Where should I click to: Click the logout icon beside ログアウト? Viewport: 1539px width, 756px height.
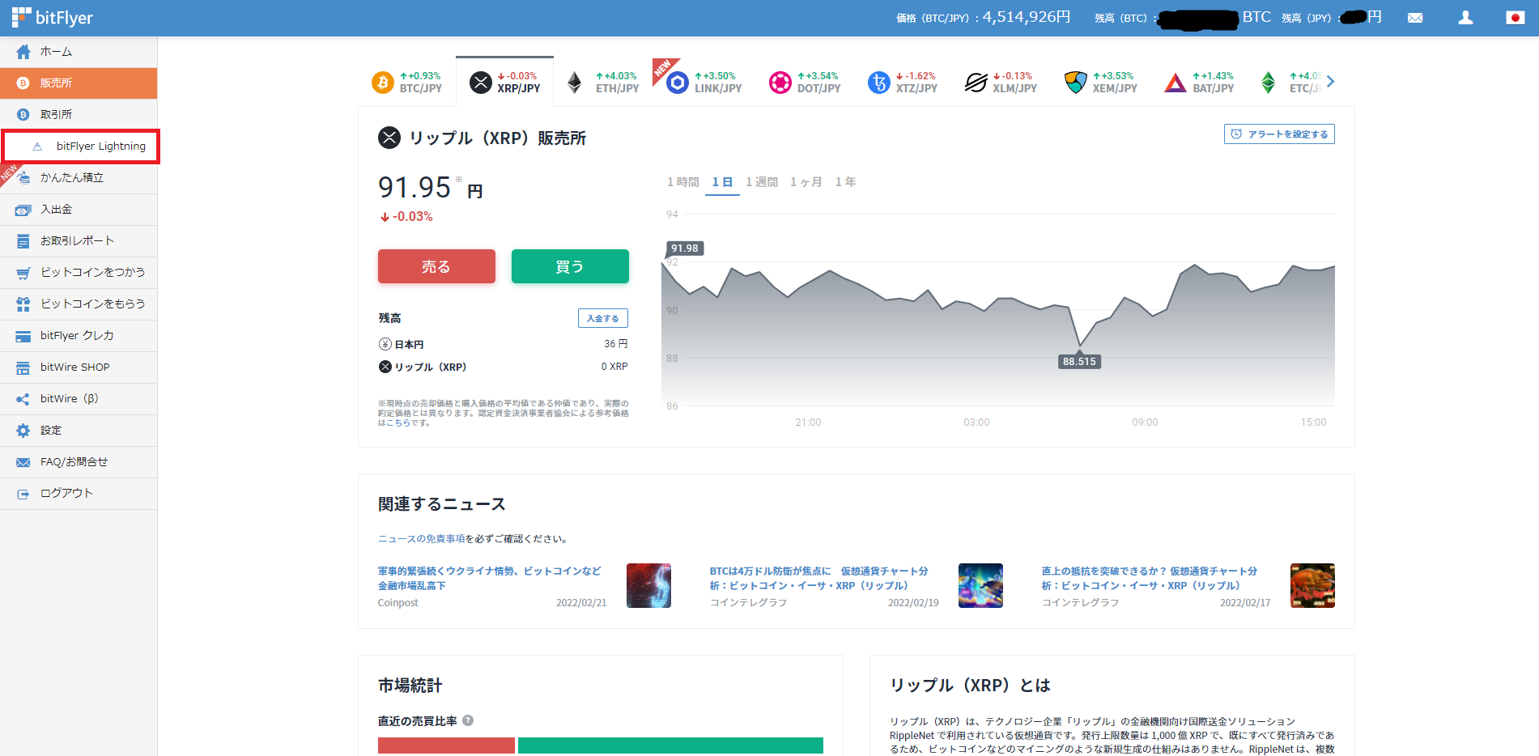click(x=23, y=494)
